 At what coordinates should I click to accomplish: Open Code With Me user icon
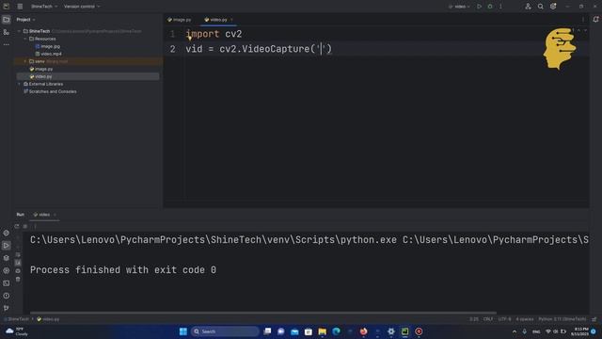(529, 7)
